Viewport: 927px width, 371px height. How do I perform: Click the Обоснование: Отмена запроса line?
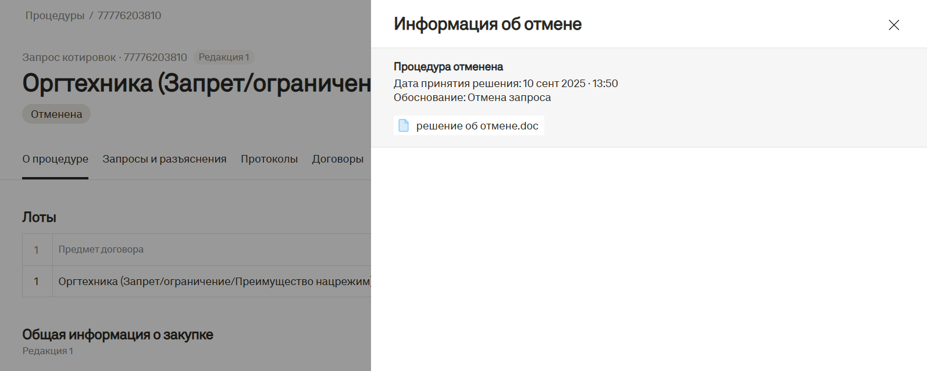point(472,98)
